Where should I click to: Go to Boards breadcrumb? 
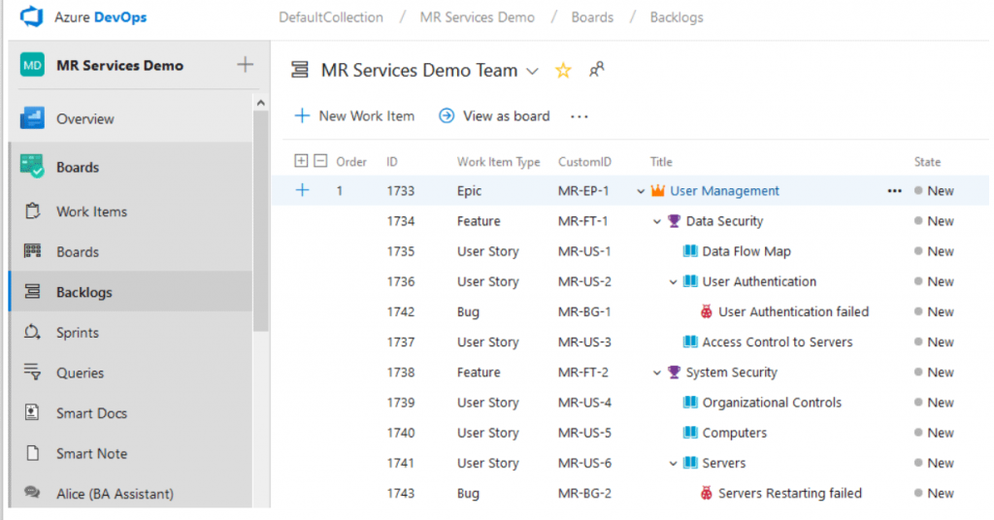click(592, 17)
